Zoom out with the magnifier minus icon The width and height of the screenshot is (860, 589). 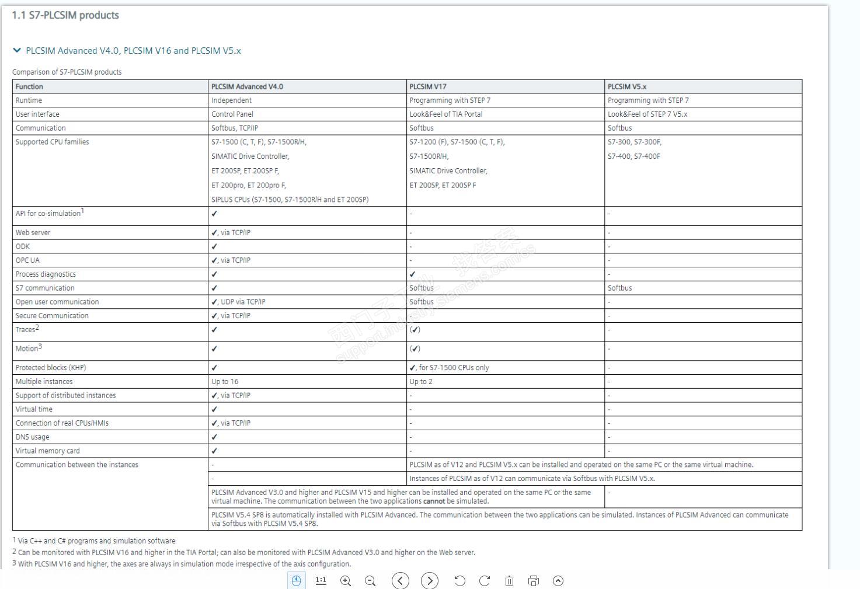pyautogui.click(x=370, y=581)
